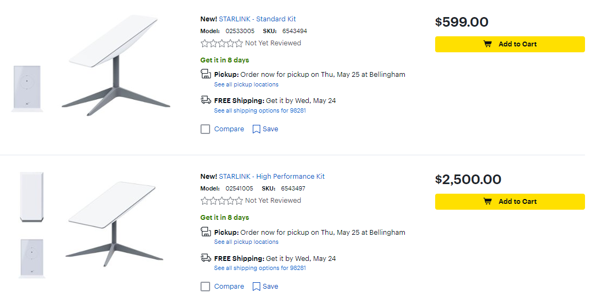This screenshot has width=601, height=294.
Task: Add the $2,500.00 High Performance Kit to cart
Action: (x=510, y=202)
